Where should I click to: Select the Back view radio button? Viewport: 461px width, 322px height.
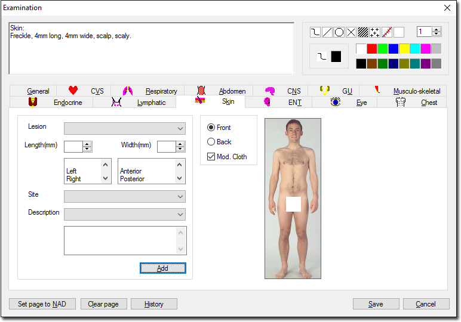[x=211, y=142]
